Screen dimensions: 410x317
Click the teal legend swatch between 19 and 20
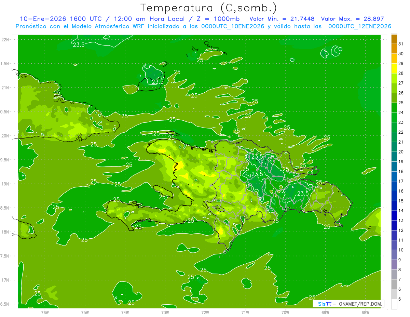click(x=394, y=157)
